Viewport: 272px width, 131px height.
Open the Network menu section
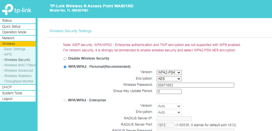coord(18,38)
